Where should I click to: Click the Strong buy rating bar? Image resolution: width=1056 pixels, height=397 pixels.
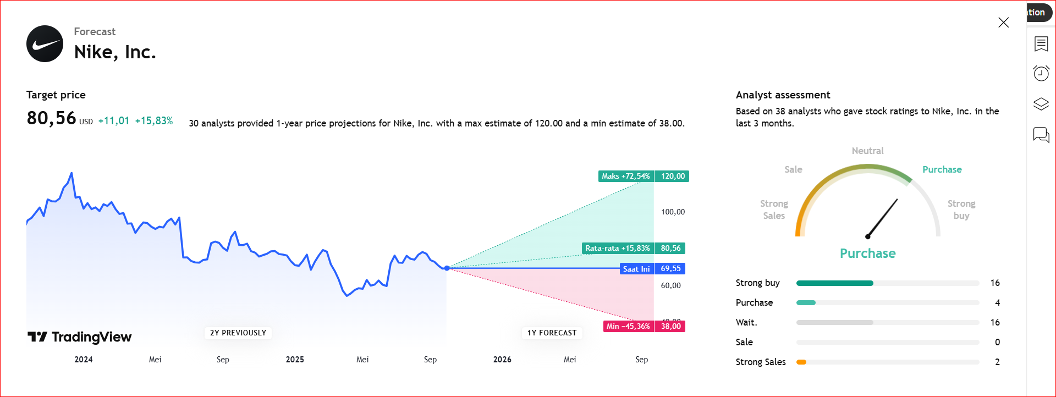pyautogui.click(x=835, y=283)
